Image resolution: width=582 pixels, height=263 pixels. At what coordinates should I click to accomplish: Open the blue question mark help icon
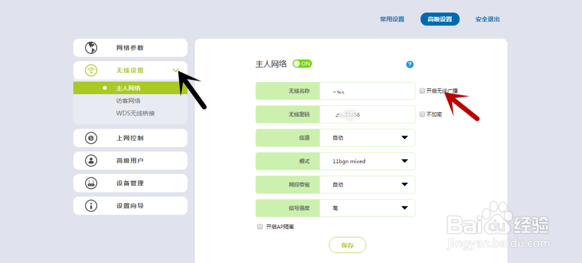410,65
